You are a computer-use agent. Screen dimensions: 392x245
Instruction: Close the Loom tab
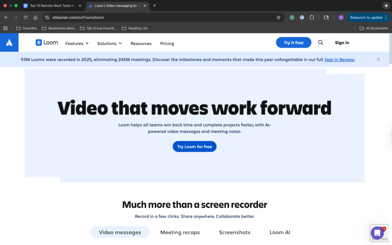coord(145,6)
